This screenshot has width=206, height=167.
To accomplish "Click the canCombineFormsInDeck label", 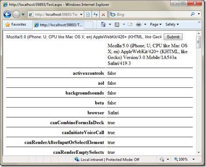I will (x=77, y=123).
